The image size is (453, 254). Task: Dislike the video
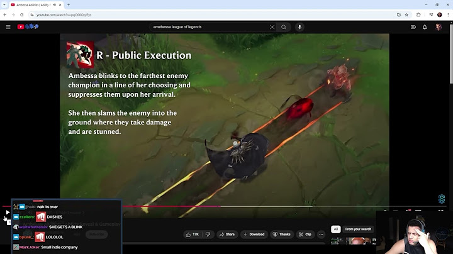208,235
